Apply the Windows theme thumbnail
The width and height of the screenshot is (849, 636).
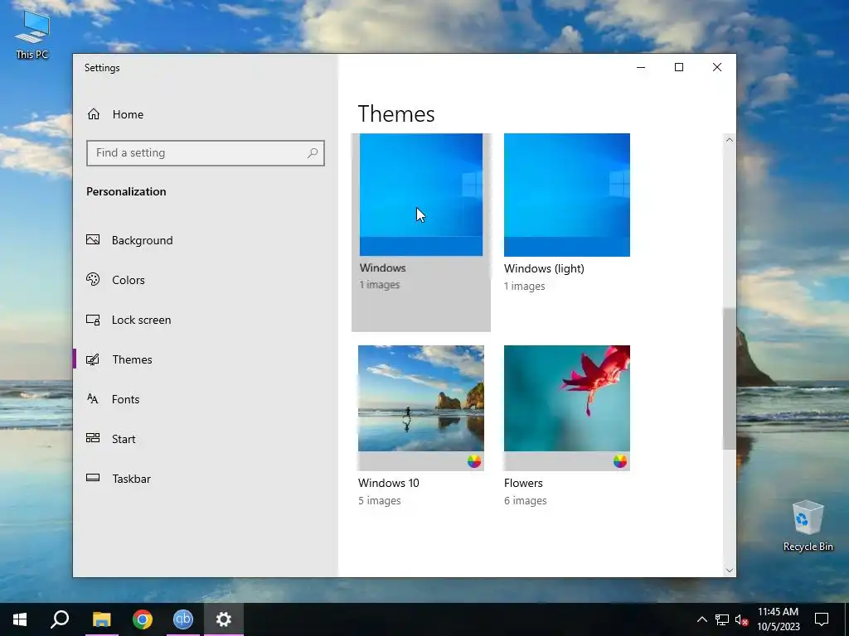420,195
